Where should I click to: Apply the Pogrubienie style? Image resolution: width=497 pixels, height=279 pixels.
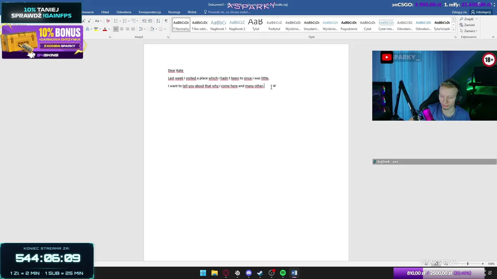(x=349, y=25)
